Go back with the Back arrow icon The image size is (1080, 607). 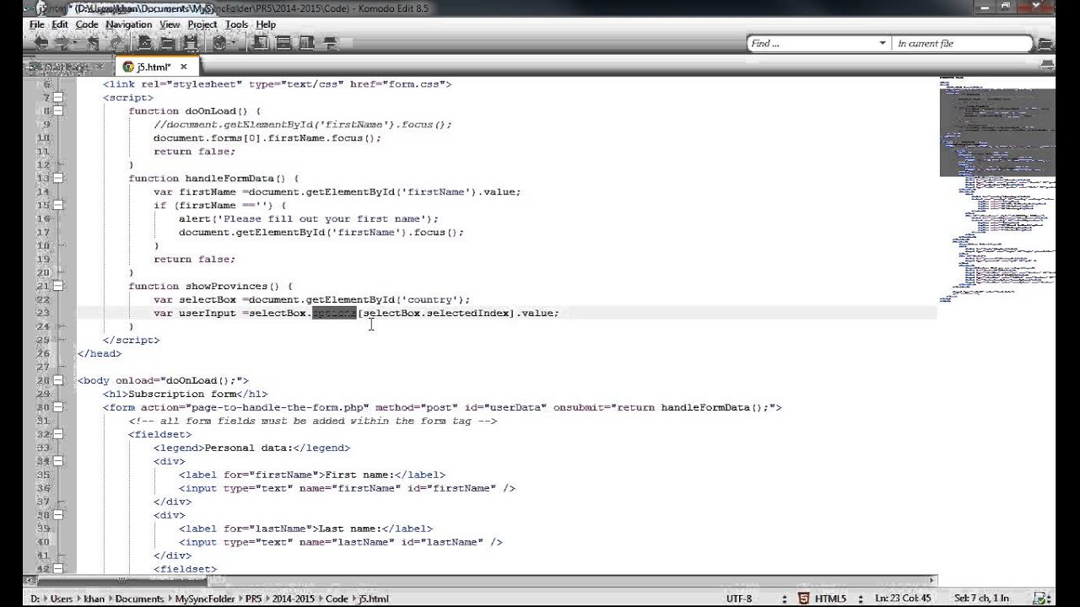[x=41, y=43]
